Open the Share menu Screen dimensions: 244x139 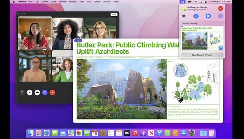pyautogui.click(x=97, y=2)
